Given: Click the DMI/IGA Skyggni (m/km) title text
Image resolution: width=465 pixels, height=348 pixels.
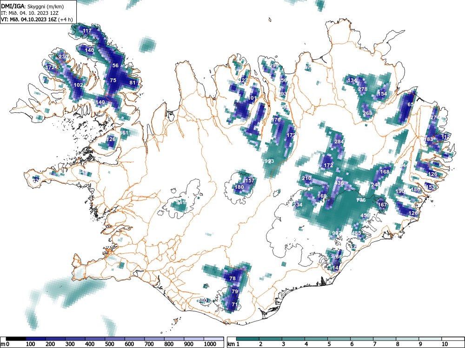Looking at the screenshot, I should tap(33, 6).
